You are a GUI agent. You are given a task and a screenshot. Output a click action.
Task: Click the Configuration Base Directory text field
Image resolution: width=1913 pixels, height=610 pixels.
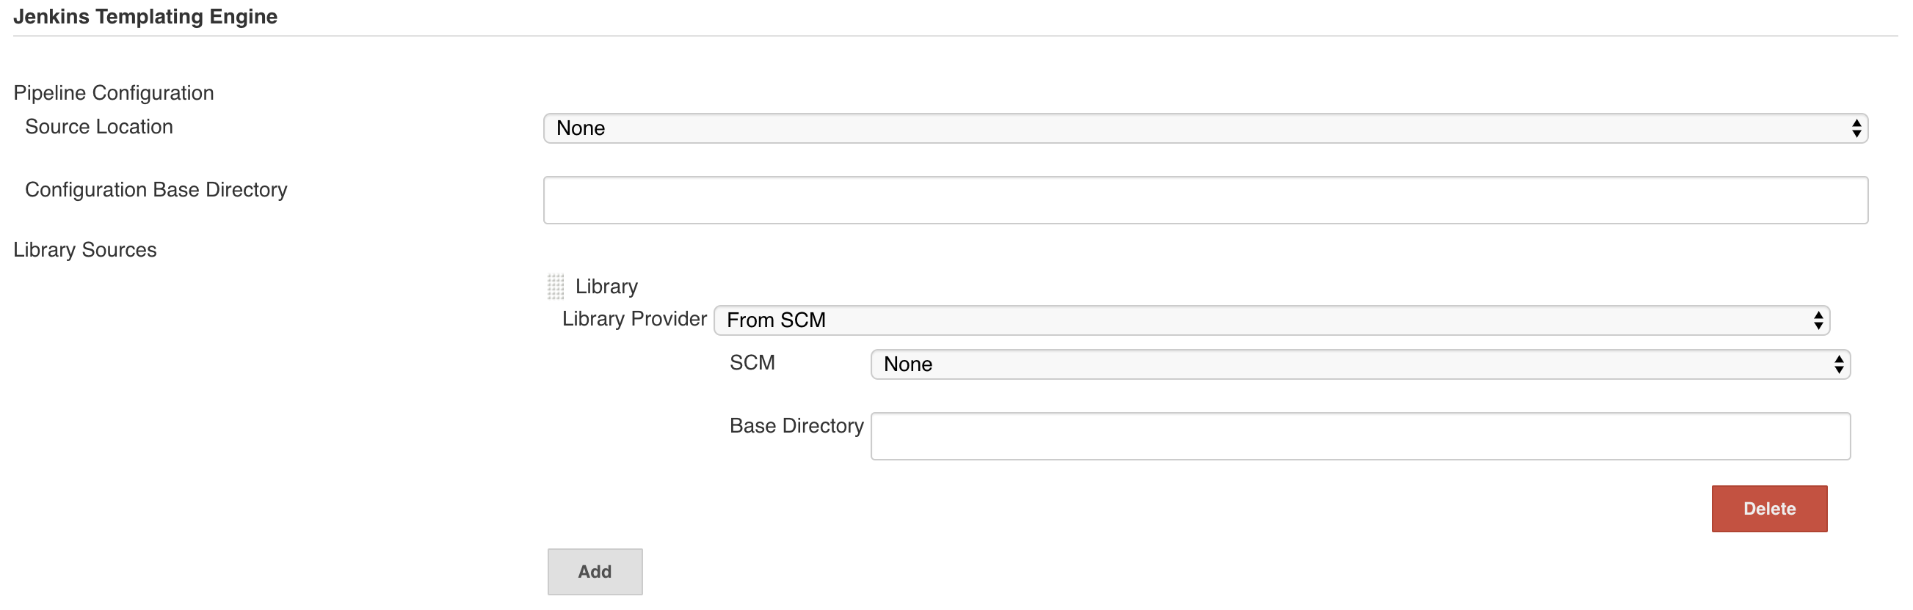point(1205,200)
